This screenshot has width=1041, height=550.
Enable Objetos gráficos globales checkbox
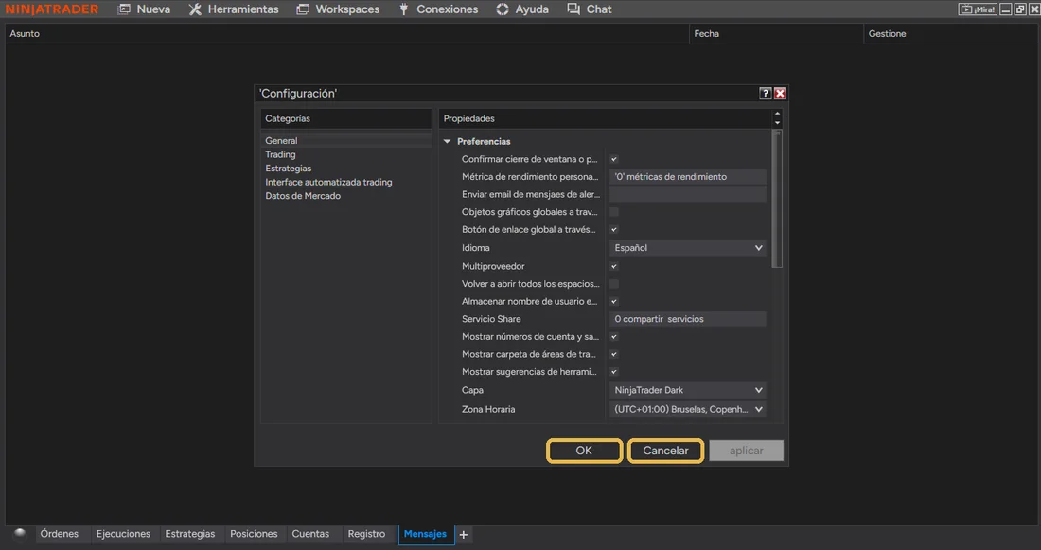coord(614,212)
